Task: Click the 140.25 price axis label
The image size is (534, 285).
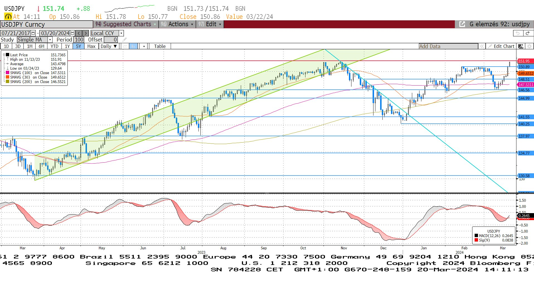Action: [525, 124]
